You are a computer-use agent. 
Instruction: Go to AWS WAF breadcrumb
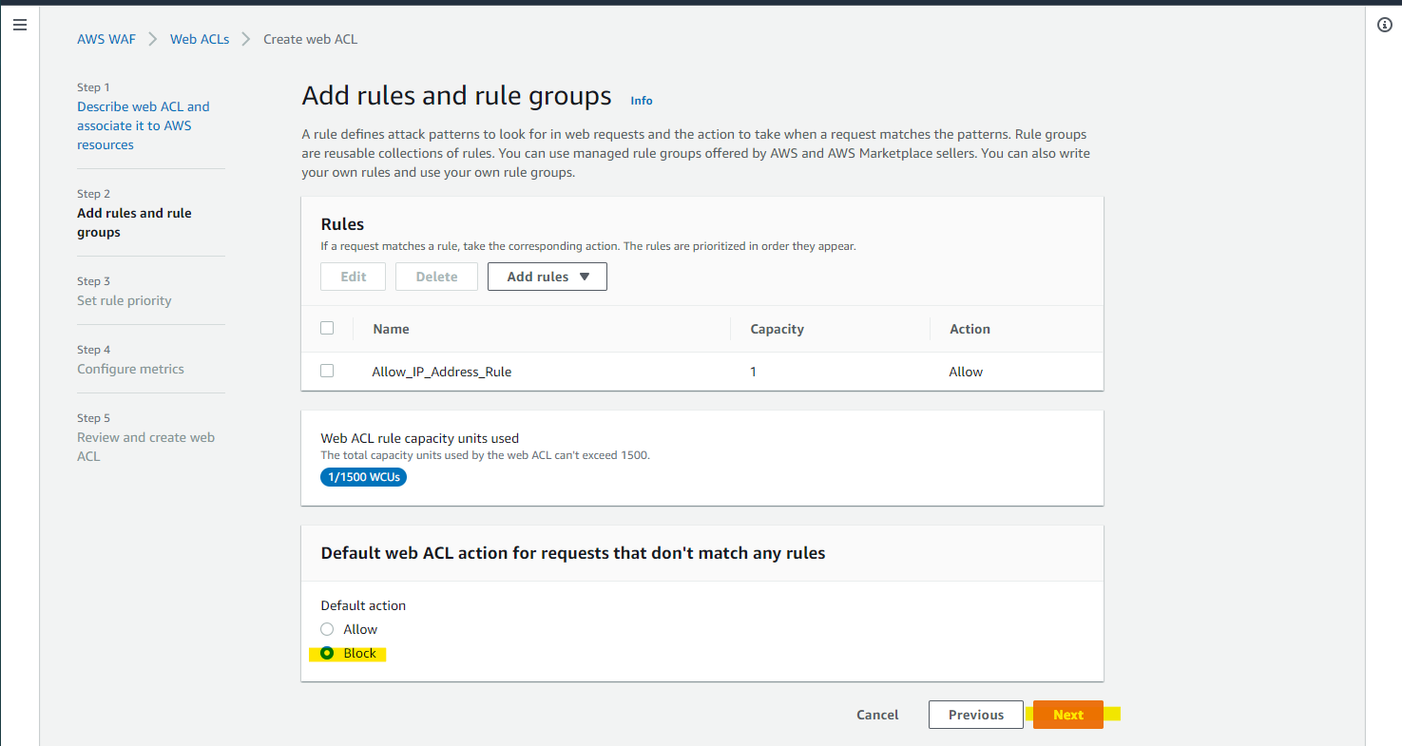(x=106, y=39)
